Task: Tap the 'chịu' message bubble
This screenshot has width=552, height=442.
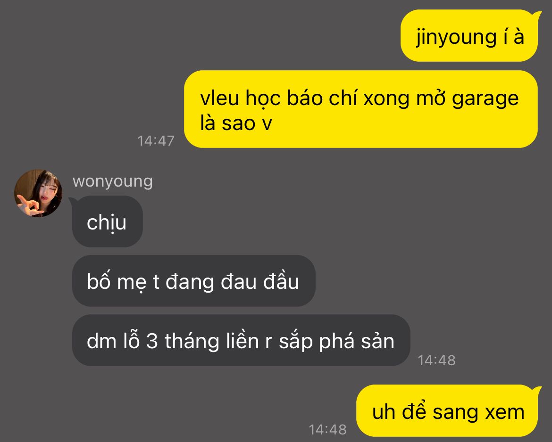Action: coord(107,221)
